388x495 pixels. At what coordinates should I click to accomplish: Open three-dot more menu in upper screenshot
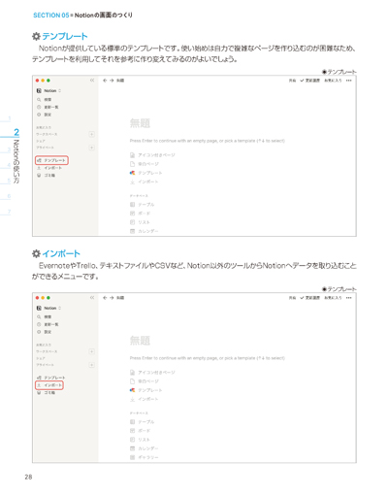348,81
